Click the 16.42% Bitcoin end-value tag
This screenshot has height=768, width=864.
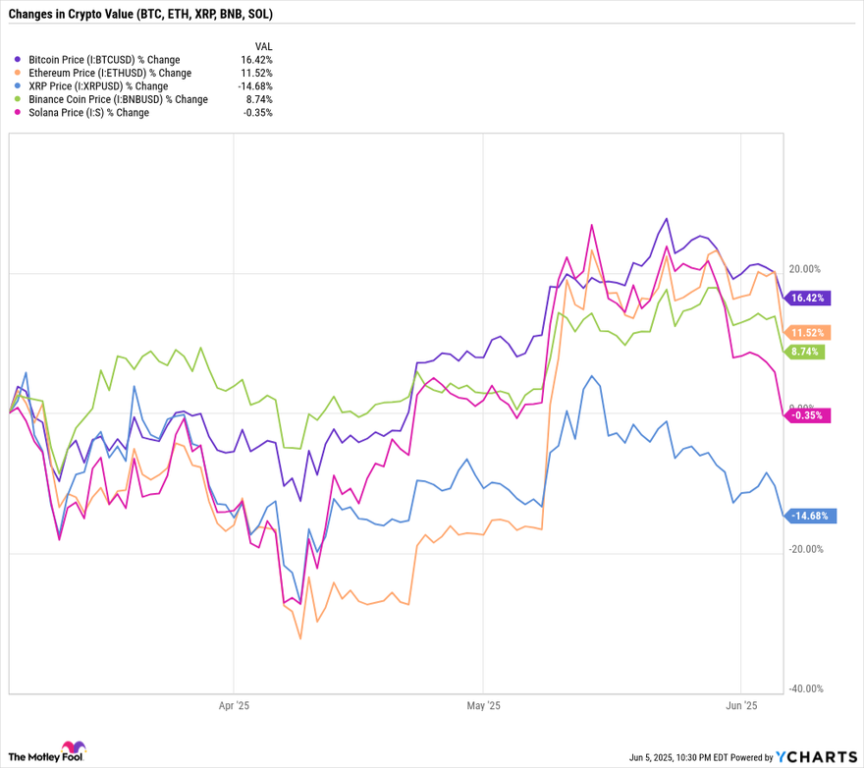[807, 299]
